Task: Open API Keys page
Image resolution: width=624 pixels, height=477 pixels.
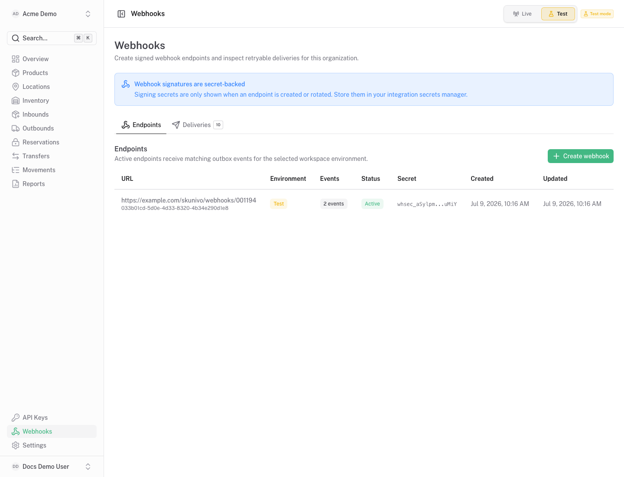Action: point(52,418)
